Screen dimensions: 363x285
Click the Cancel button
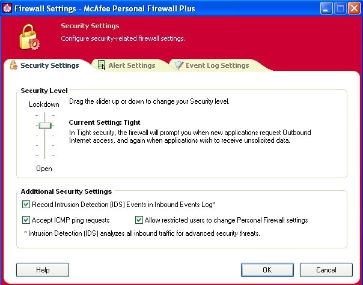[326, 270]
